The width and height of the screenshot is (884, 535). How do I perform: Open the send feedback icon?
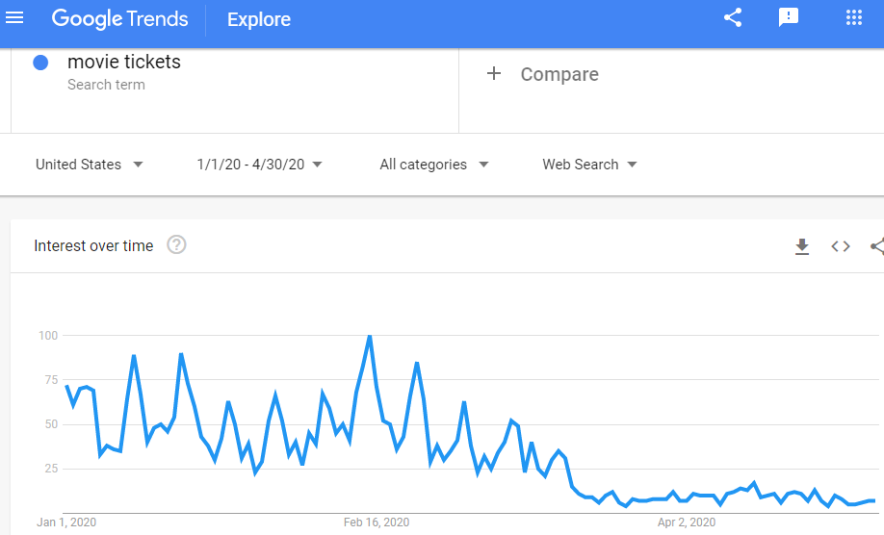[789, 18]
